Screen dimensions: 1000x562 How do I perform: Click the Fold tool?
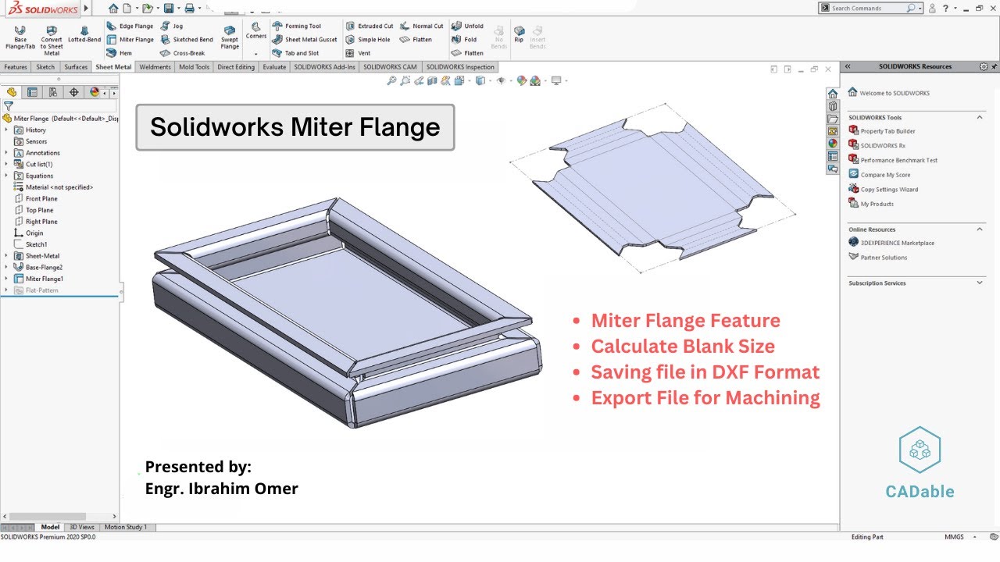click(464, 39)
